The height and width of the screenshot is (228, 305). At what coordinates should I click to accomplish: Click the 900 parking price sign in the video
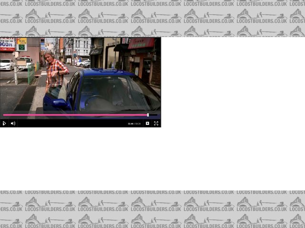tap(7, 46)
